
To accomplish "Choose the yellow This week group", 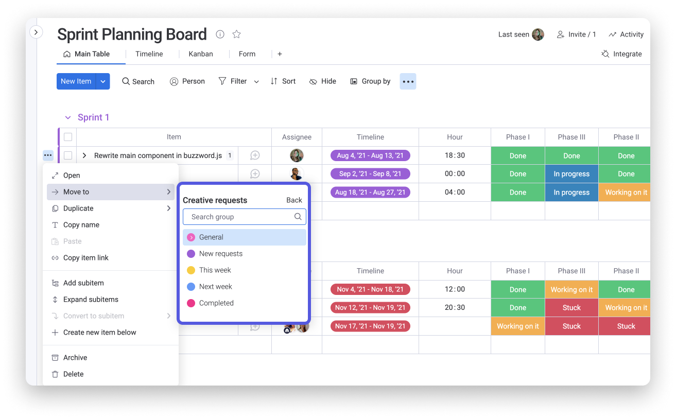I will tap(215, 270).
